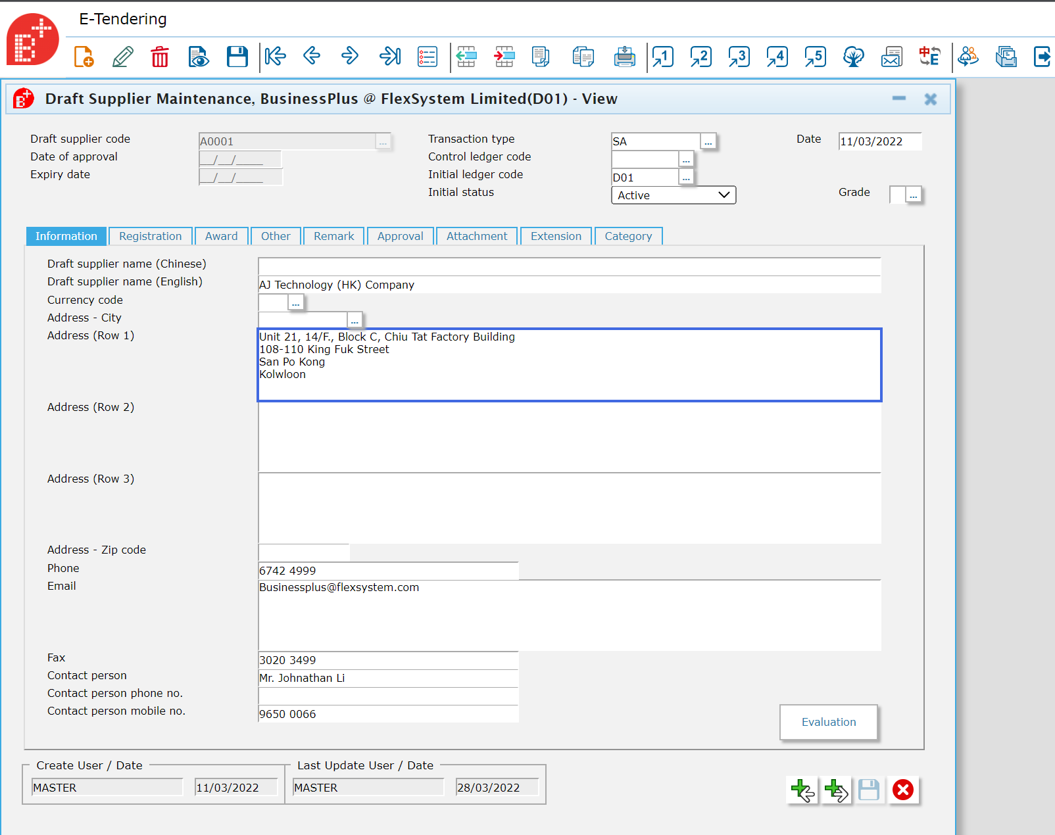Switch to the Award tab
Image resolution: width=1055 pixels, height=835 pixels.
pos(222,236)
